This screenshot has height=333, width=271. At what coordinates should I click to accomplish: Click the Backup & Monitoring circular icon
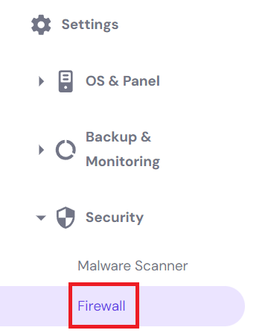pos(66,150)
